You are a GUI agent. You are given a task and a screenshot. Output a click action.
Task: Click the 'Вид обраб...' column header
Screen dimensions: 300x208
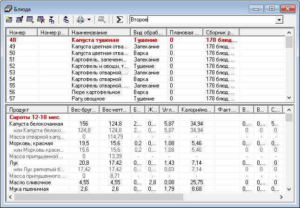click(148, 33)
